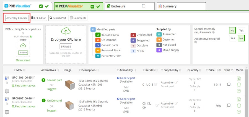Viewport: 249px width, 117px height.
Task: Tick the Exact checkbox for GPC0805106-16
Action: [x=229, y=105]
